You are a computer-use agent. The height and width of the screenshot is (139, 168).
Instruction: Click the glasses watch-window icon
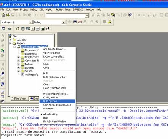coord(10,29)
